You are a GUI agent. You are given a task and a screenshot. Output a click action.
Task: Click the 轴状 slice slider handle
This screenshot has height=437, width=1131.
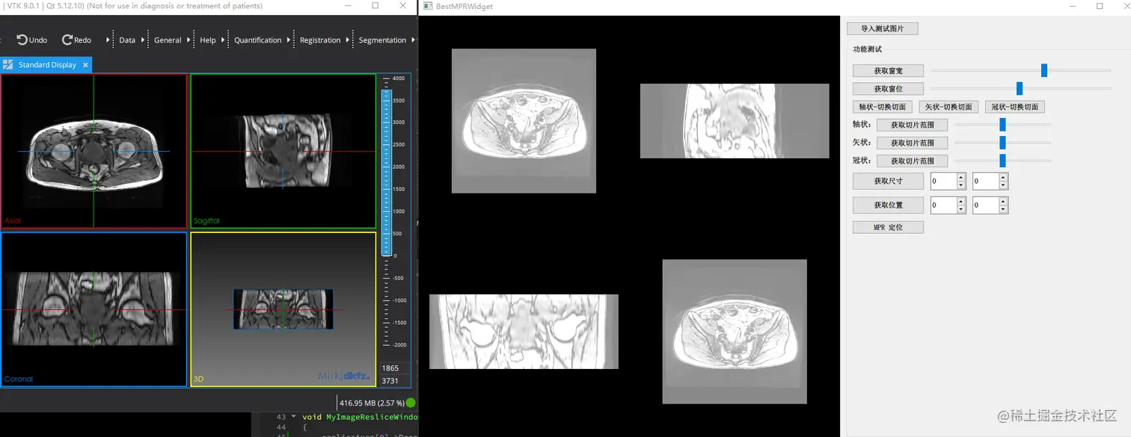pos(1002,125)
